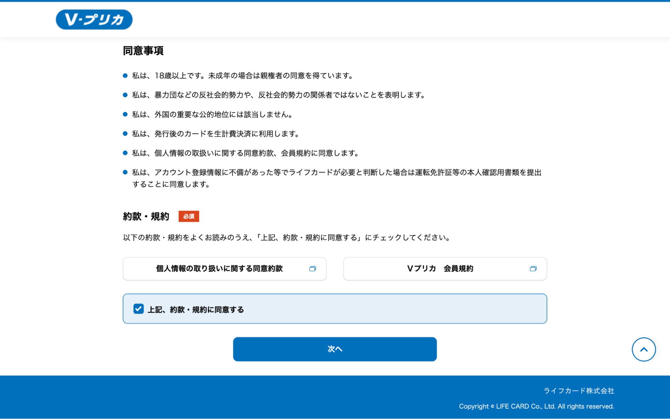Uncheck the 約款・規約 agreement checkbox
Viewport: 670px width, 419px height.
point(138,309)
